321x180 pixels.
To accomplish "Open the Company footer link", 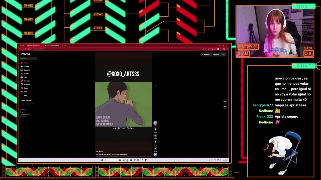I will 23,110.
